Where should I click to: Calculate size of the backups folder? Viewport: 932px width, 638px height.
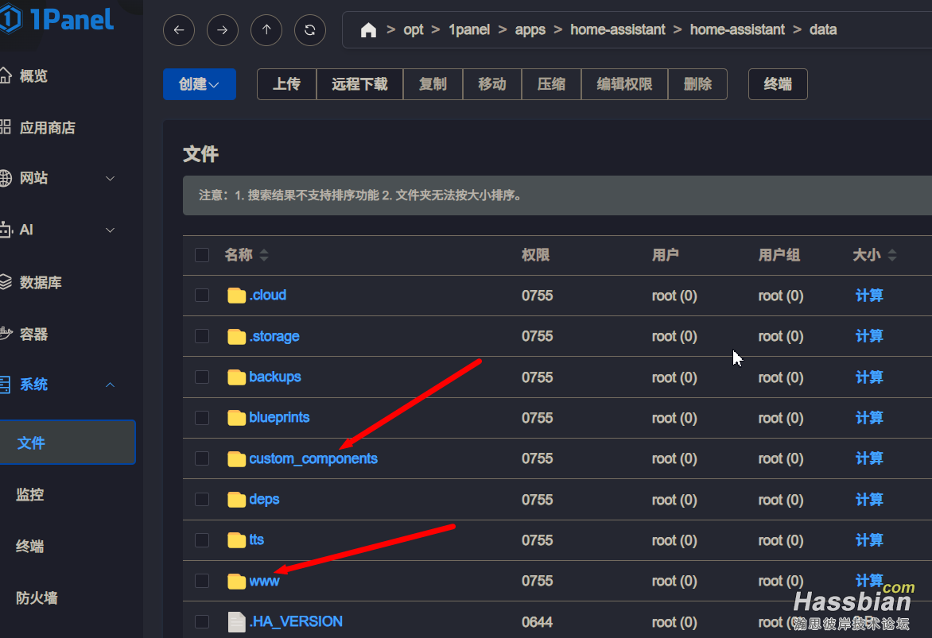(x=869, y=377)
